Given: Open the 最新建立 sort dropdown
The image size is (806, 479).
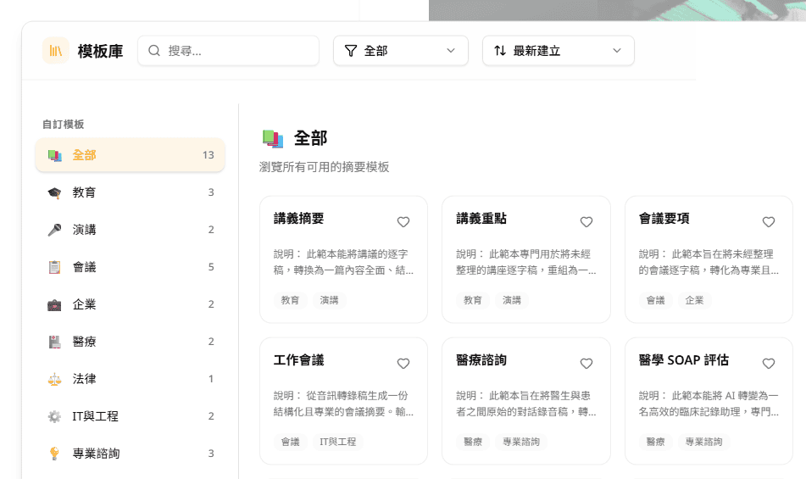Looking at the screenshot, I should [x=559, y=50].
